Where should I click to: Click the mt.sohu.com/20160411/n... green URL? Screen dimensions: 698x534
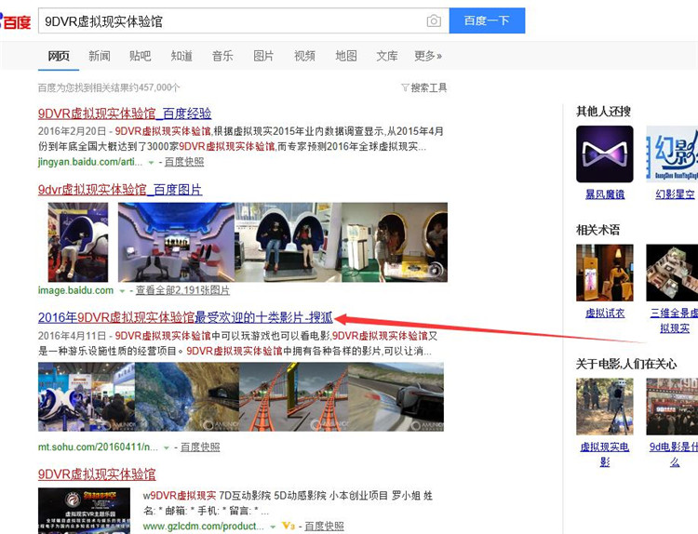click(98, 447)
